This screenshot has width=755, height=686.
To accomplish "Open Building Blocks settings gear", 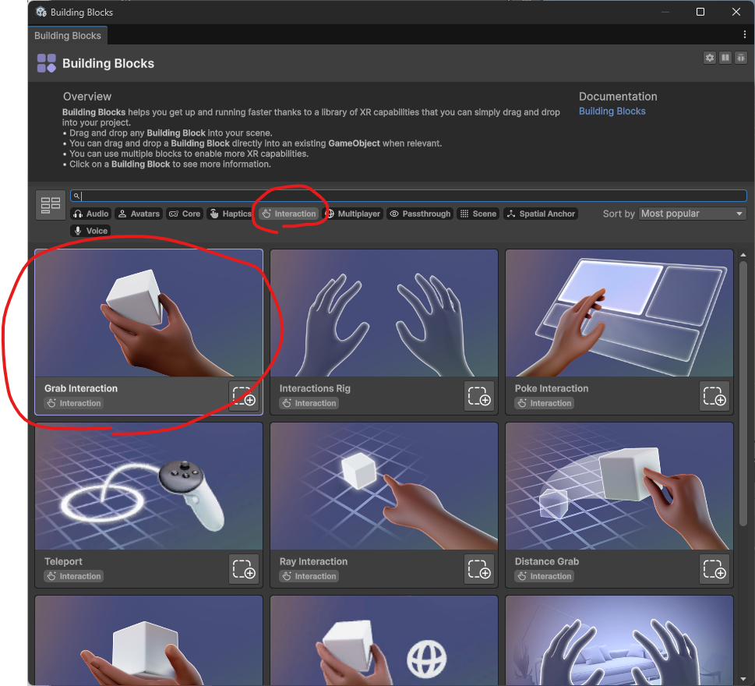I will coord(710,58).
